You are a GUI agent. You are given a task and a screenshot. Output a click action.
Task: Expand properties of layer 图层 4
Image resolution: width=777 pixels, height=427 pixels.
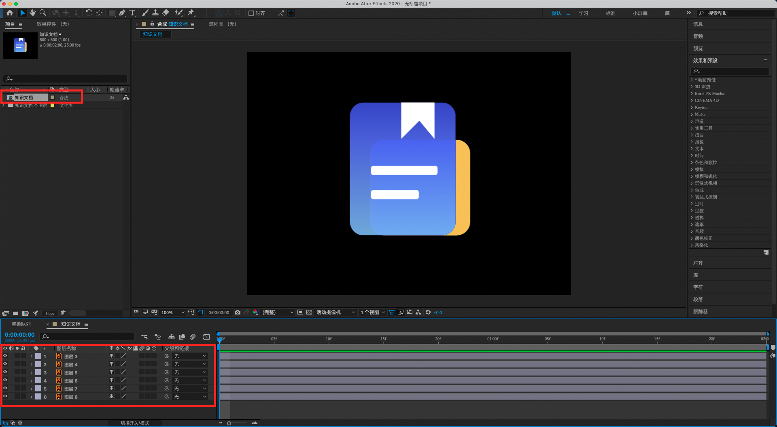pyautogui.click(x=31, y=364)
